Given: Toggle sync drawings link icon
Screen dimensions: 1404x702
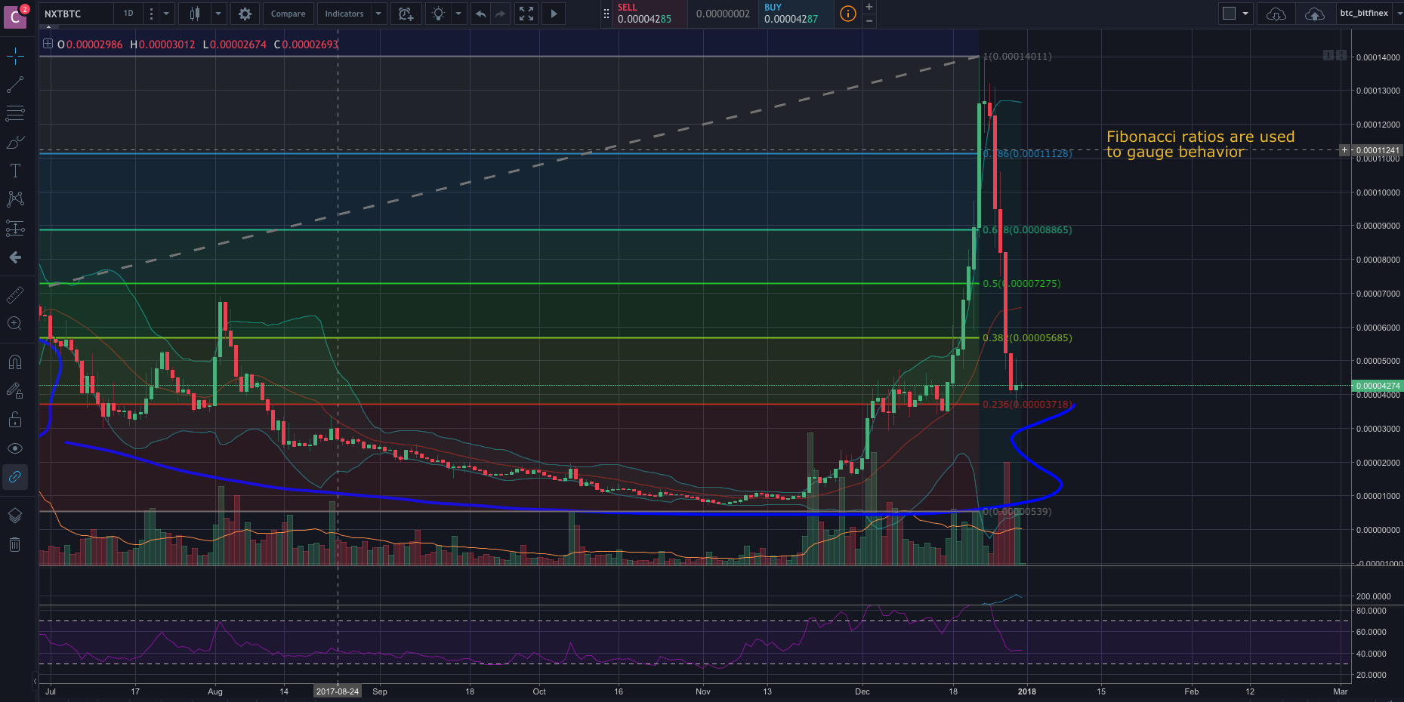Looking at the screenshot, I should 15,477.
